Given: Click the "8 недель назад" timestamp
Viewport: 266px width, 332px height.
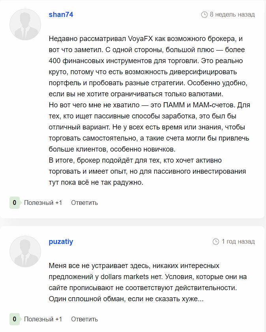Looking at the screenshot, I should click(x=232, y=15).
